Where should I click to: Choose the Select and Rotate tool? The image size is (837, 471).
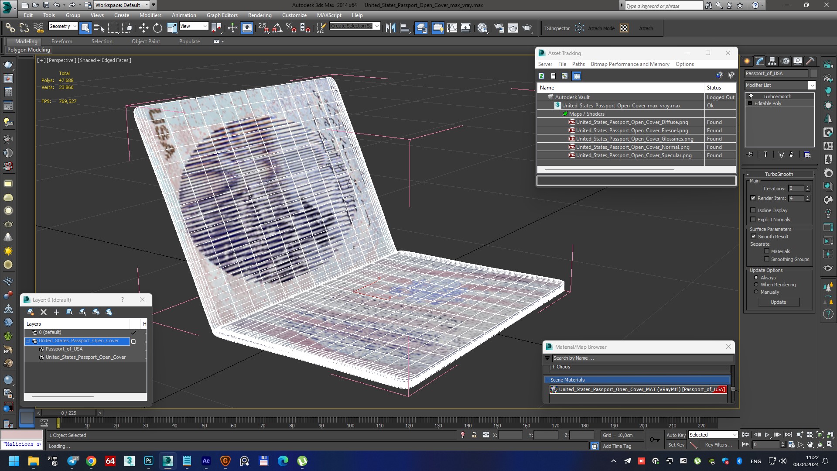pos(157,28)
